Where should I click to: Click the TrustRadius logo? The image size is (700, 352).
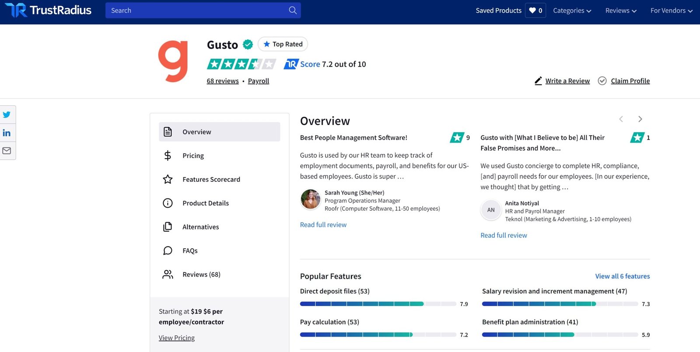click(48, 10)
